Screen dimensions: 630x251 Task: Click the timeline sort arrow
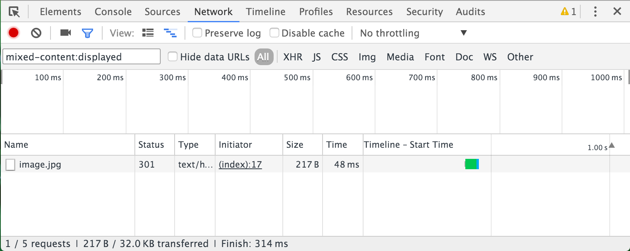coord(612,145)
